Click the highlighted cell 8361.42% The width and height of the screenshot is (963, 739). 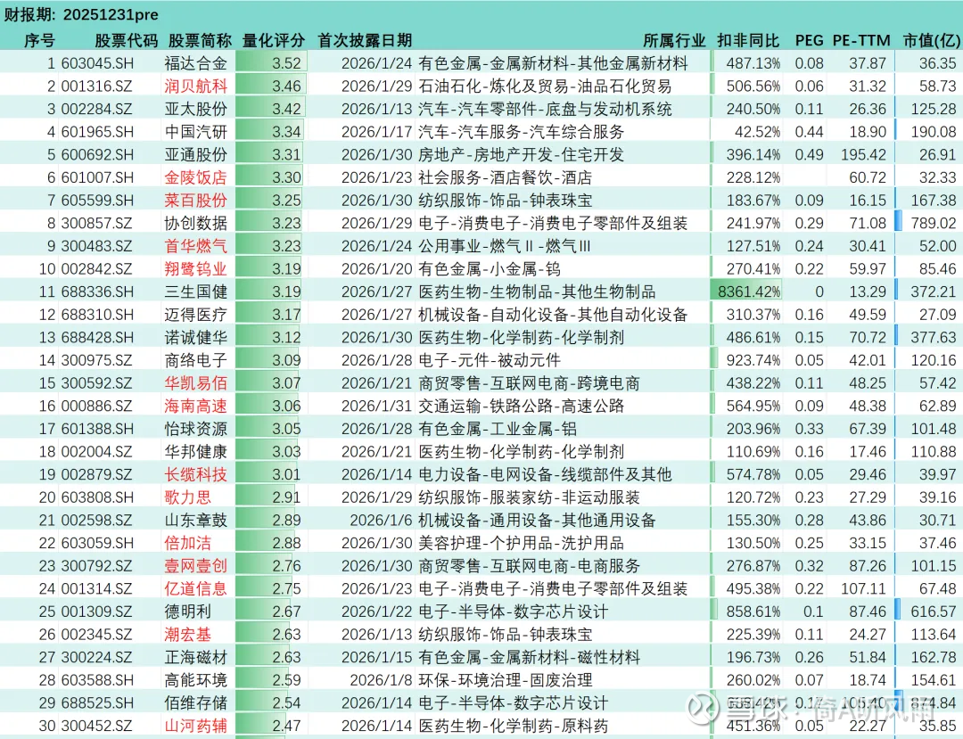pyautogui.click(x=747, y=291)
